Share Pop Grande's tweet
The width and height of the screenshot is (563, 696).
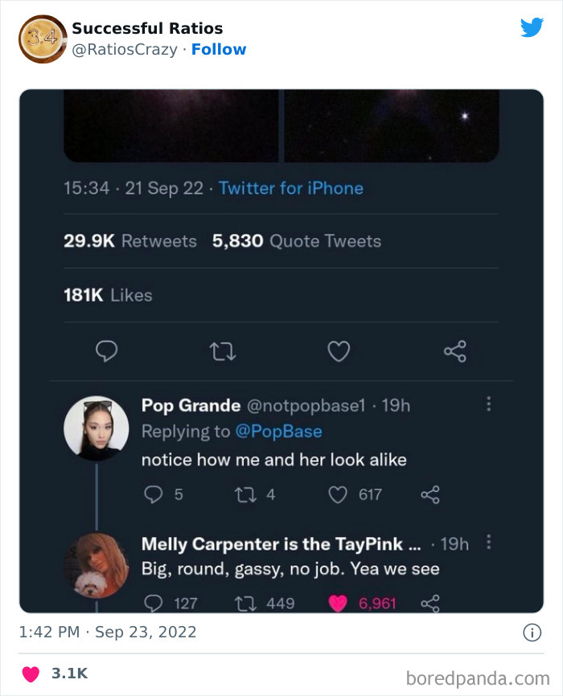[430, 494]
